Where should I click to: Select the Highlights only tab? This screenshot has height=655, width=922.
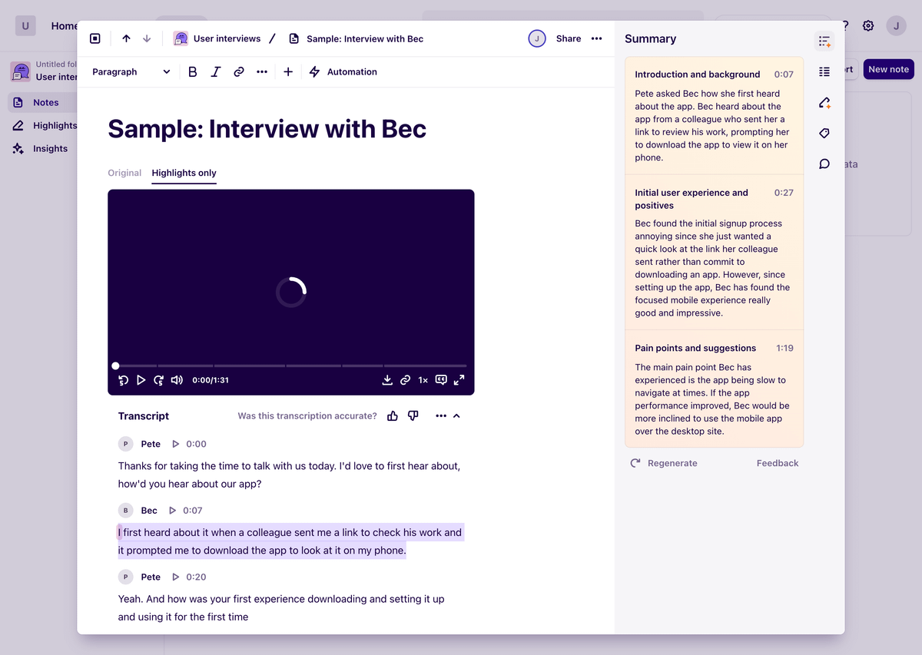coord(184,173)
